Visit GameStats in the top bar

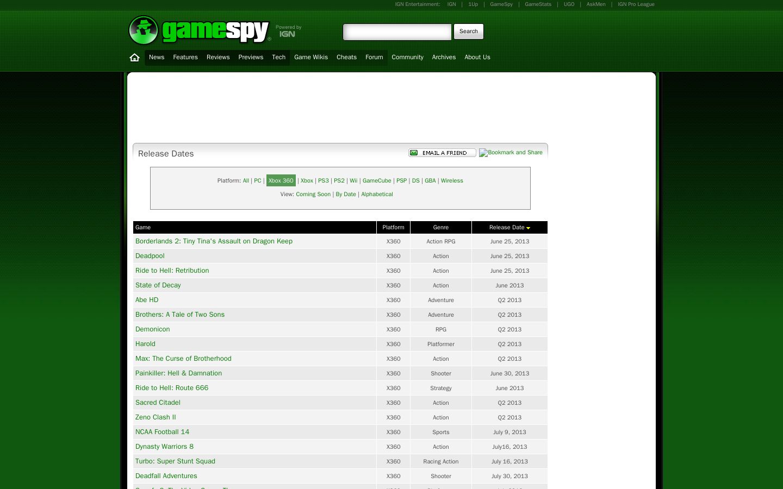pyautogui.click(x=538, y=4)
